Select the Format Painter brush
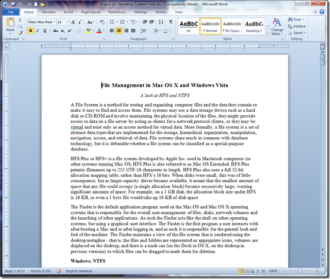The image size is (330, 279). [20, 32]
